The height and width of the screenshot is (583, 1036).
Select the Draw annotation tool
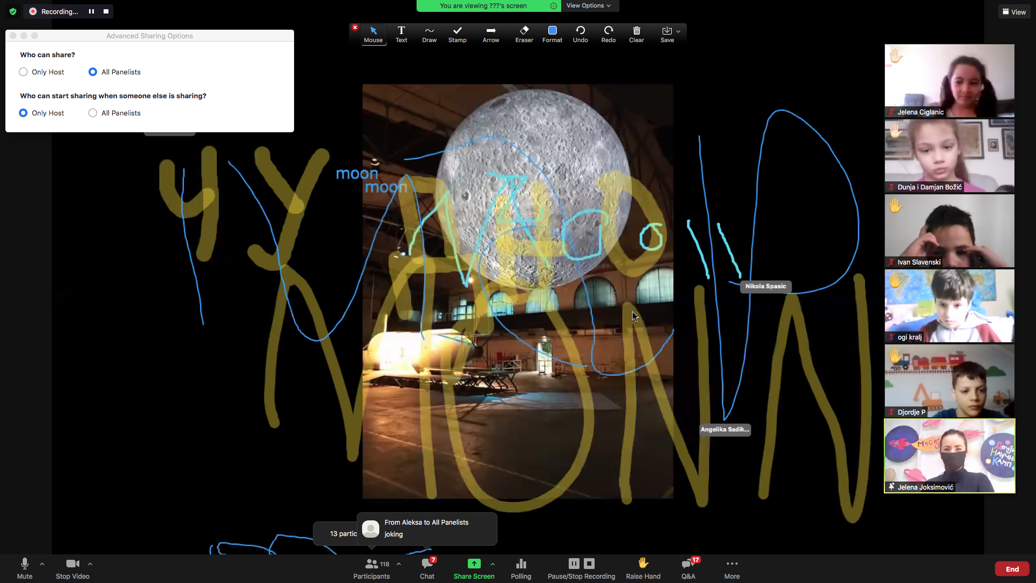pos(429,35)
